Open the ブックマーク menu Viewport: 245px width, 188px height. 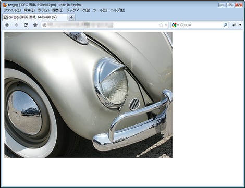click(78, 10)
